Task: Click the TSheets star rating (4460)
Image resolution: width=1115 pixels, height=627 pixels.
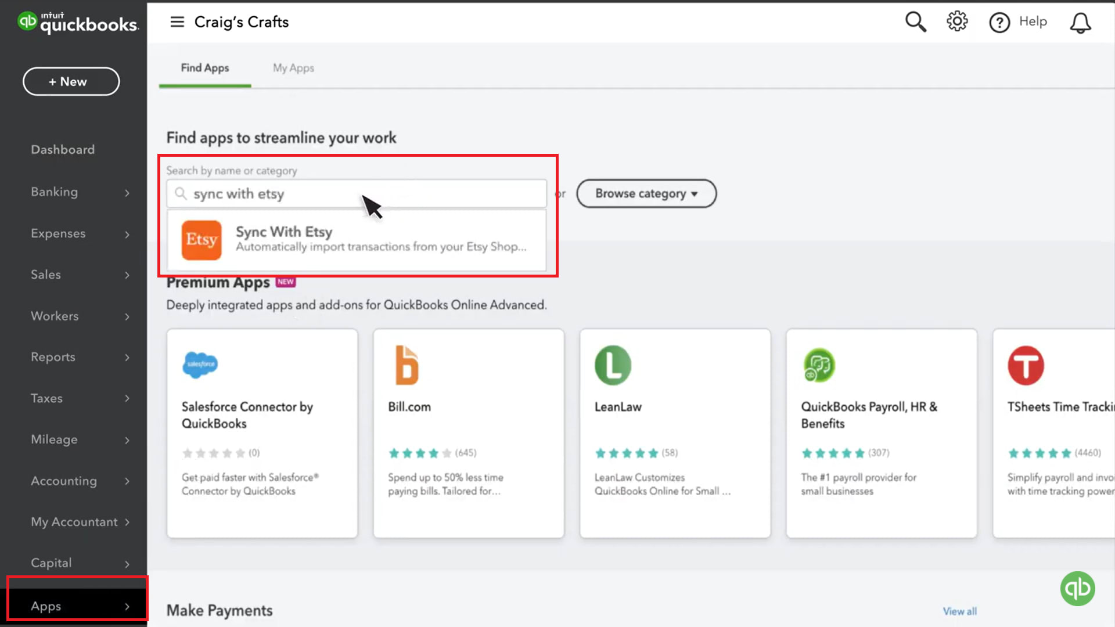Action: 1054,453
